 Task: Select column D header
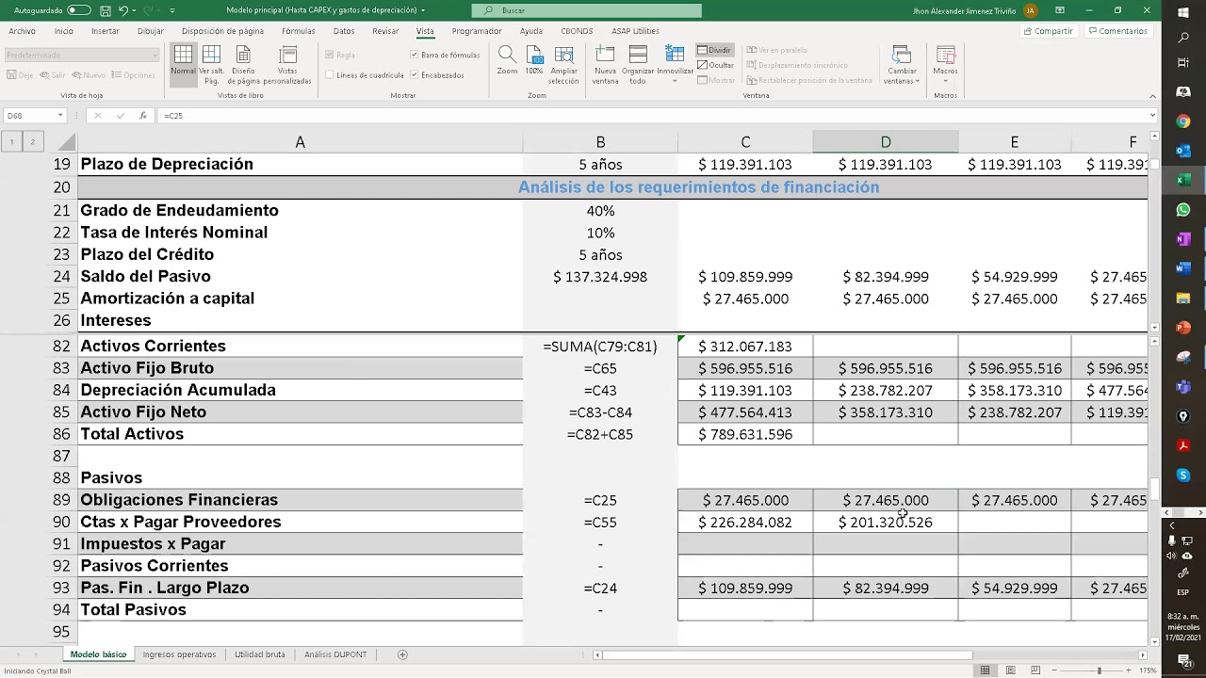886,142
